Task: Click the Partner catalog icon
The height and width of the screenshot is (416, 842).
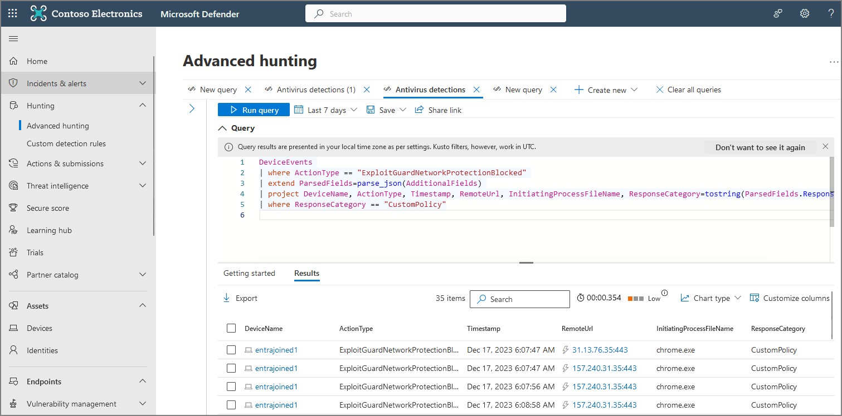Action: pos(14,275)
